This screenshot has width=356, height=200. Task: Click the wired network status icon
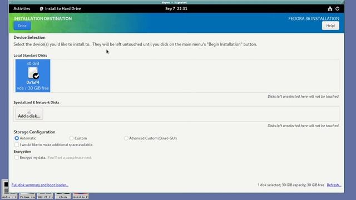(x=330, y=9)
